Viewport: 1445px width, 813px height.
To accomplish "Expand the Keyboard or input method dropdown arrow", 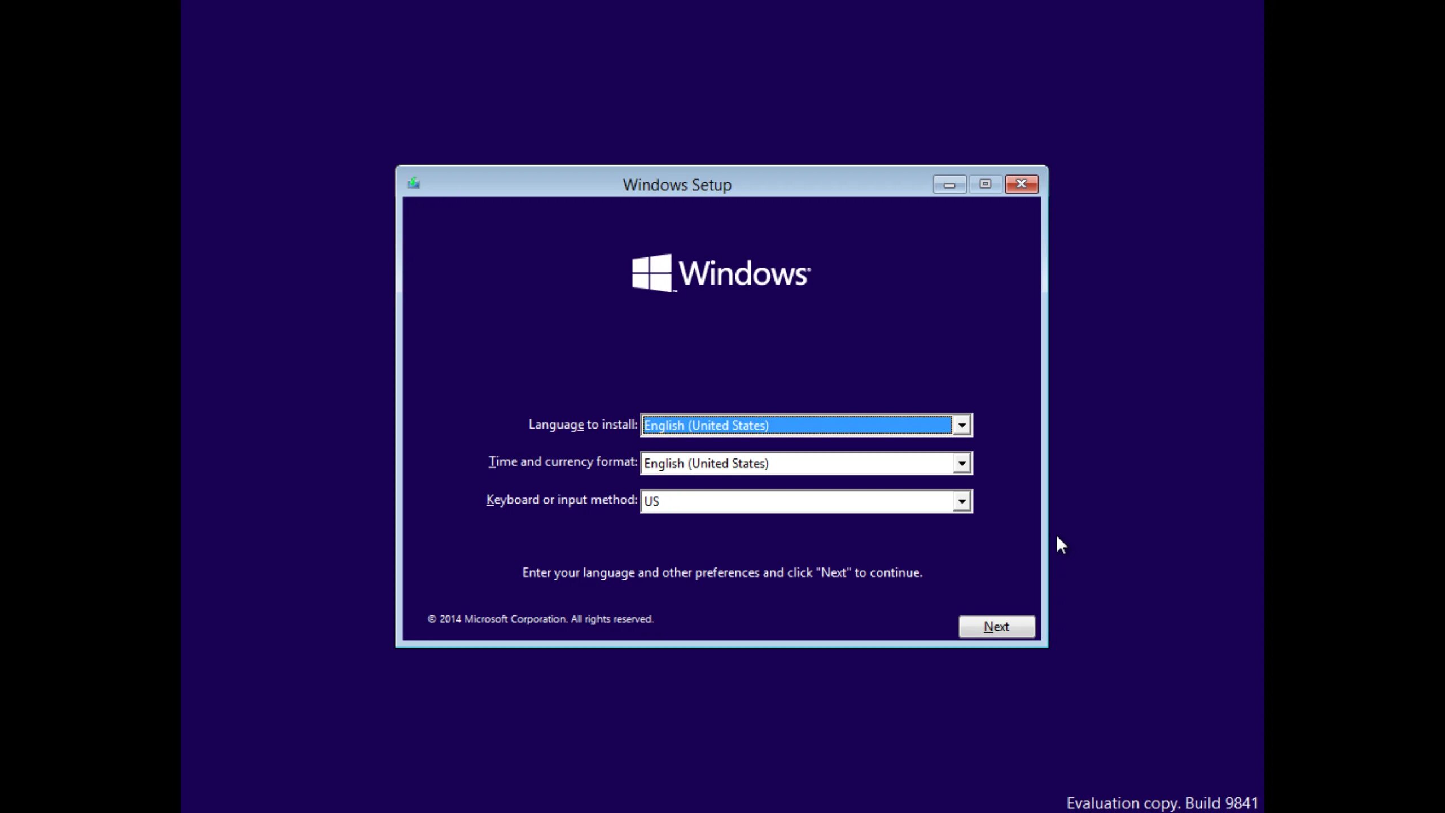I will click(x=961, y=501).
